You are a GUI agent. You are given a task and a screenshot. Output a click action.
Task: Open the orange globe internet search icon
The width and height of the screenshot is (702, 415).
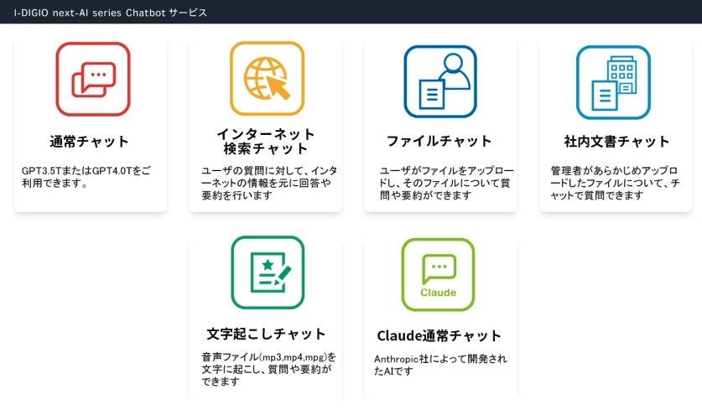pyautogui.click(x=267, y=80)
